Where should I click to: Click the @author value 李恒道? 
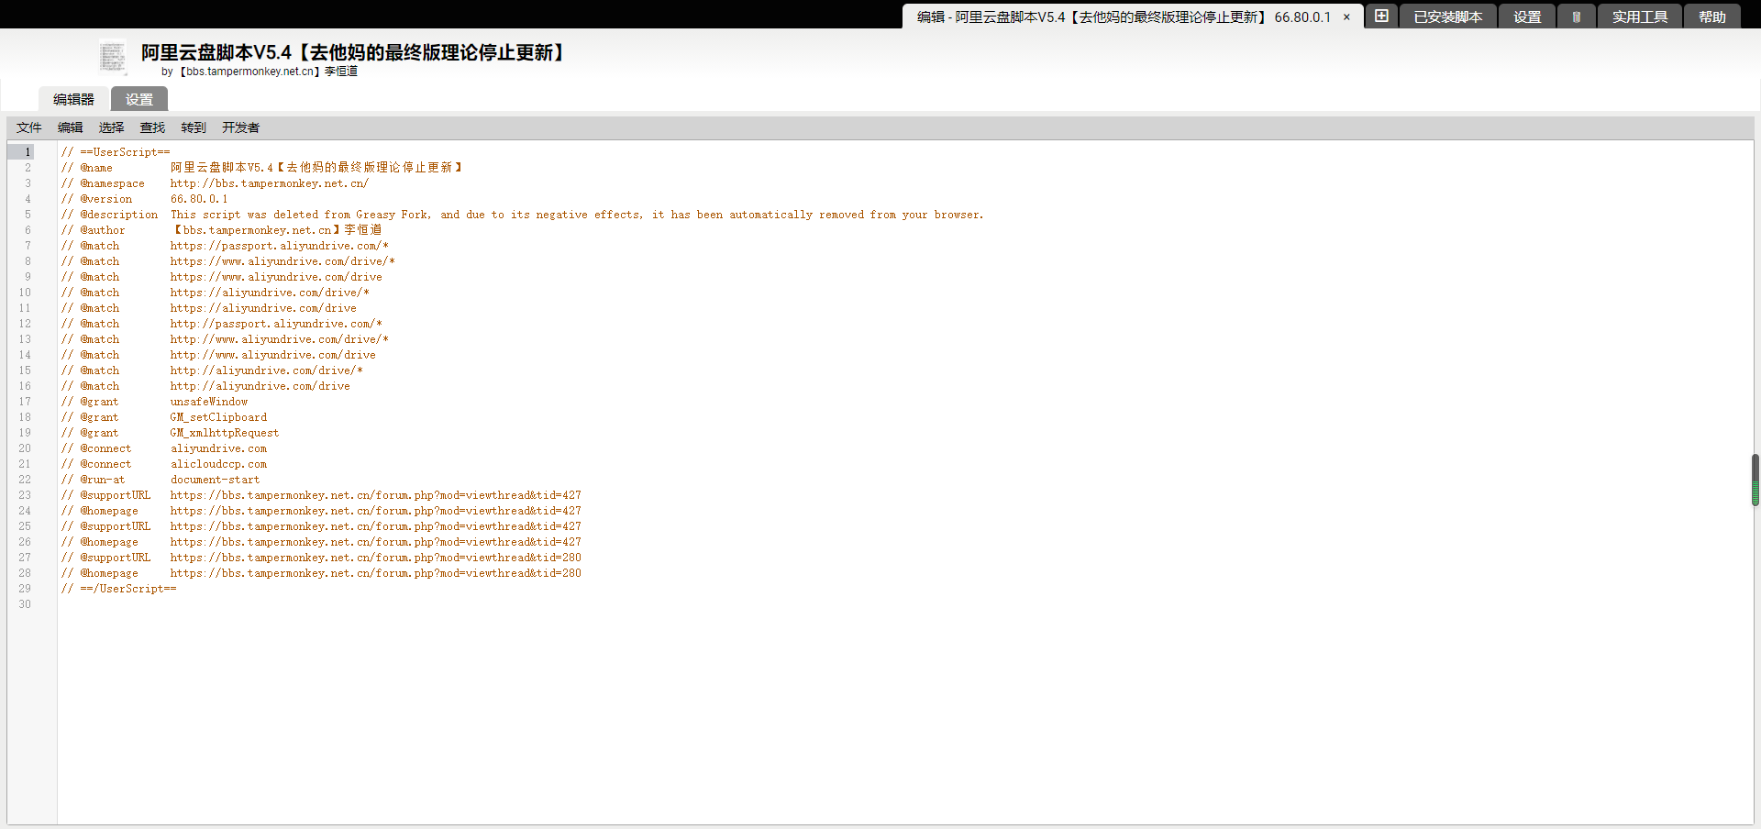point(363,230)
